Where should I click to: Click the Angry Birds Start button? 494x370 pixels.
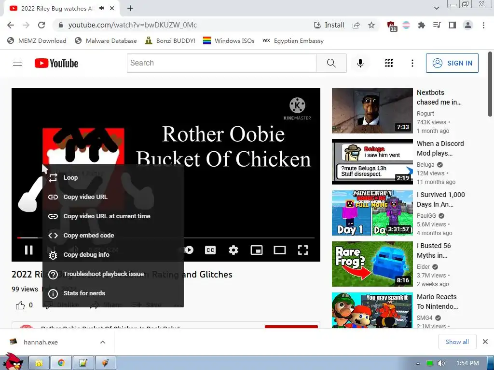(13, 362)
